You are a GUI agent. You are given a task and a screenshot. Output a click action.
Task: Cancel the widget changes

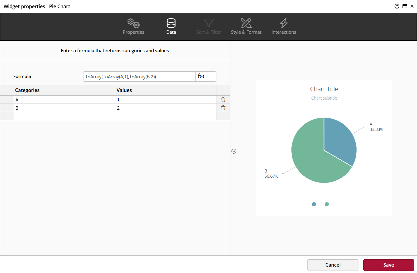(x=333, y=265)
